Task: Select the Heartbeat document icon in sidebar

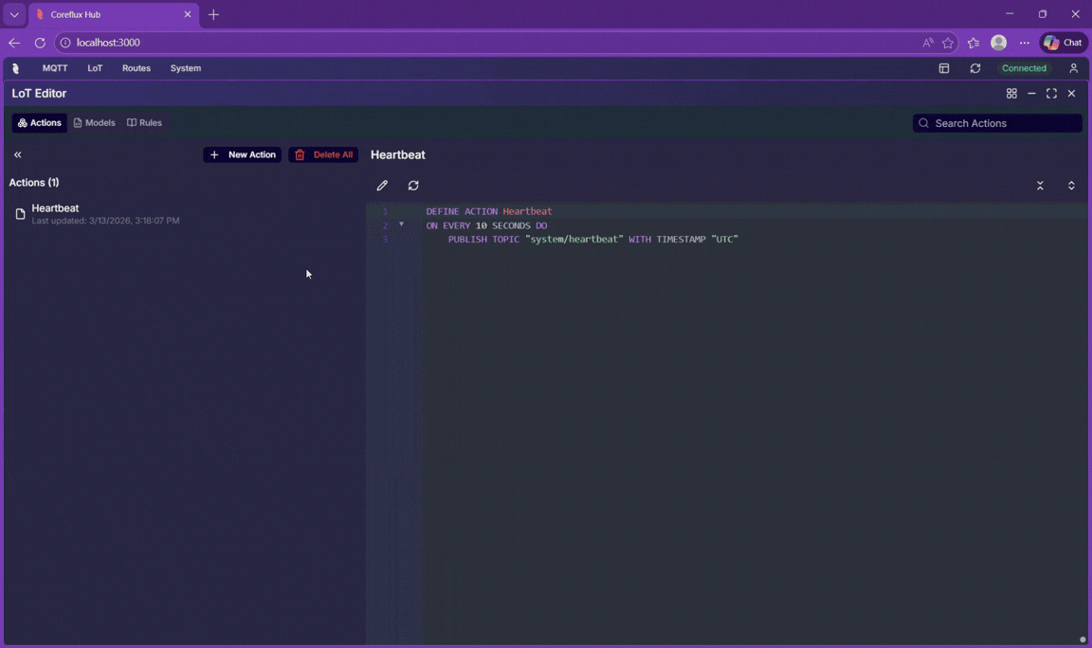Action: pyautogui.click(x=20, y=213)
